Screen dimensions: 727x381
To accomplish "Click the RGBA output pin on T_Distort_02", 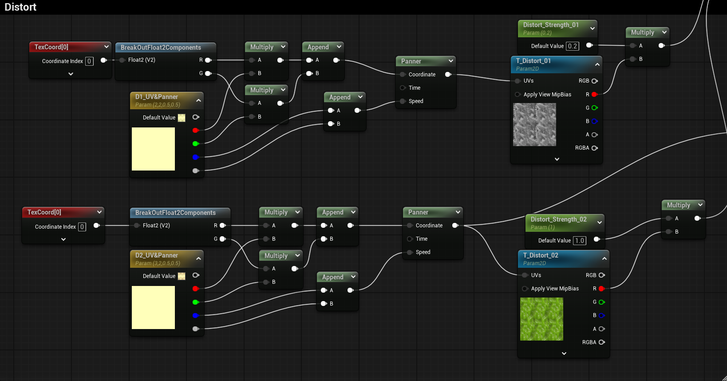I will pos(601,342).
